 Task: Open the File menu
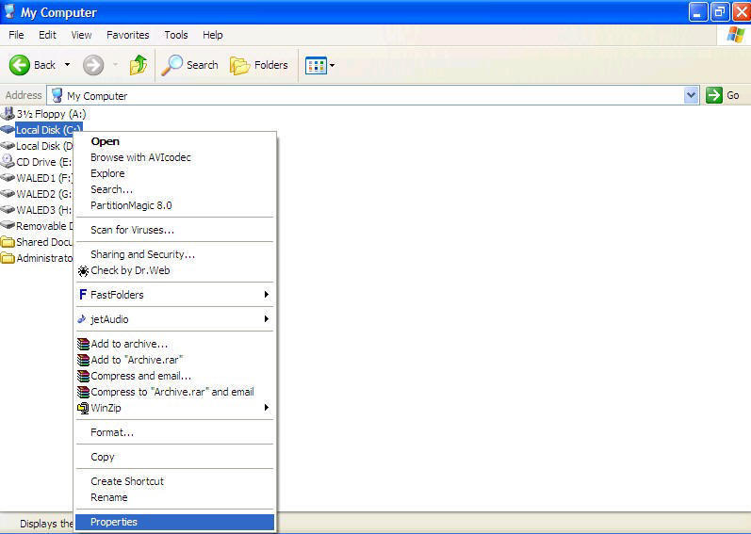click(16, 35)
